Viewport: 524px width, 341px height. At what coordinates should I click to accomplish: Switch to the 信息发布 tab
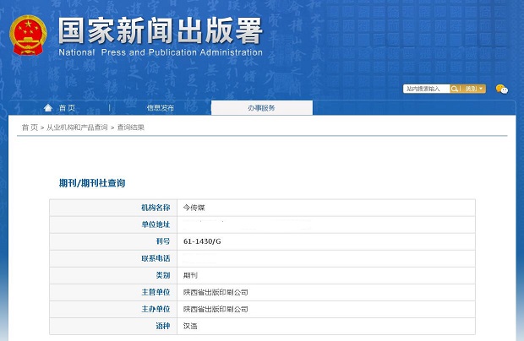point(160,108)
